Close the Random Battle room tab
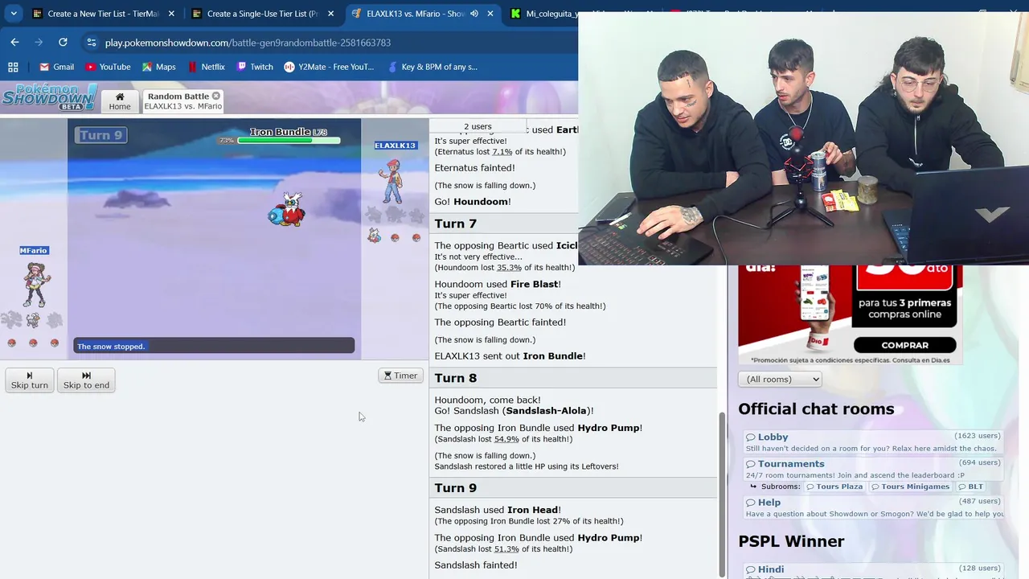 pyautogui.click(x=215, y=96)
